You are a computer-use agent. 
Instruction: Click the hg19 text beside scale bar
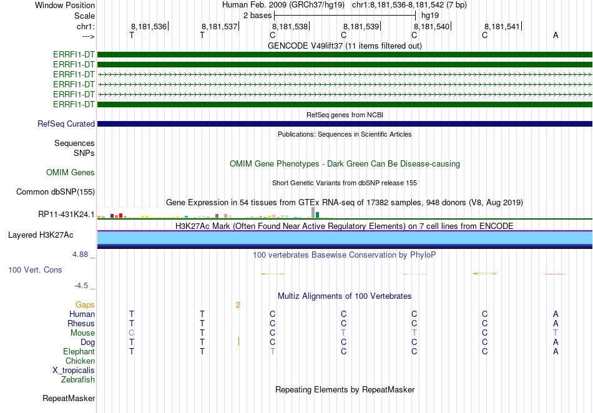pos(430,16)
